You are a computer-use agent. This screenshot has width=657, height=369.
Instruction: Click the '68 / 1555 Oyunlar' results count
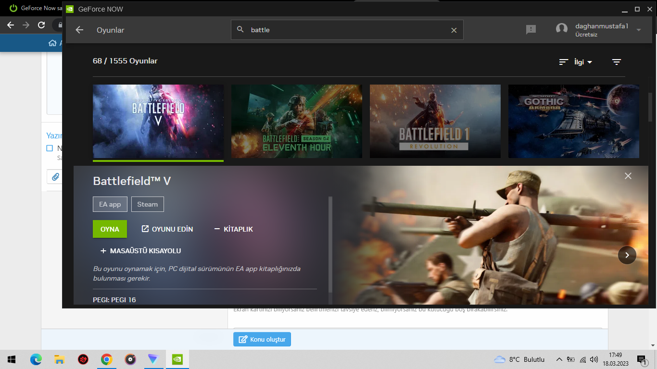point(125,61)
